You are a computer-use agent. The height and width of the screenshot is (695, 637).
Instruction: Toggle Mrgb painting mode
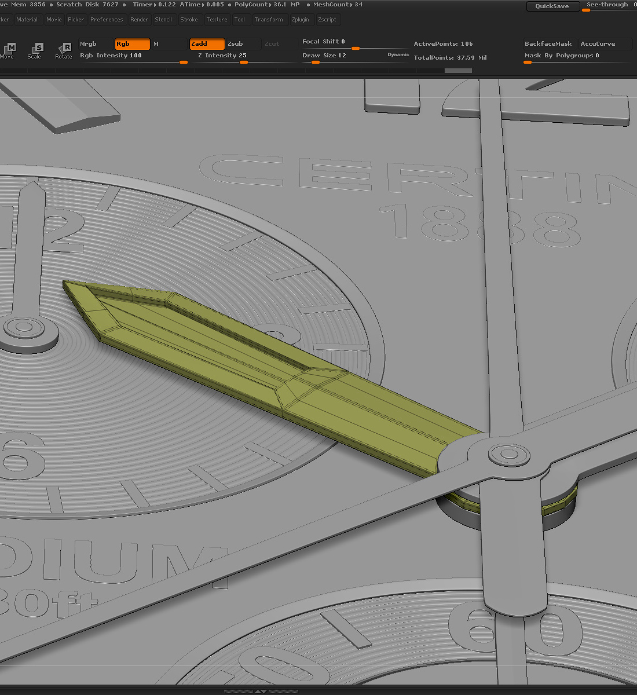click(x=96, y=44)
